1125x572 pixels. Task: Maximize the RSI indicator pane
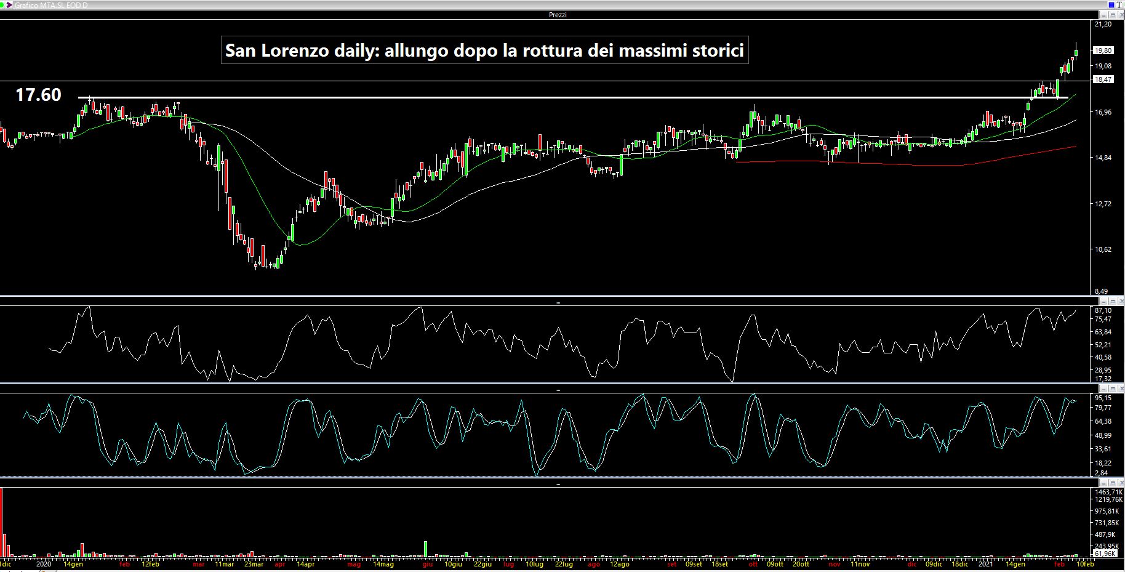click(1113, 301)
